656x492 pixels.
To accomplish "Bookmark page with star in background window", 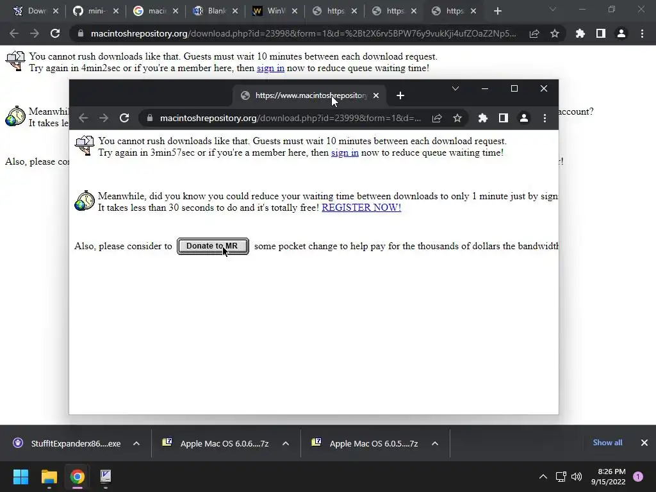I will [x=555, y=33].
